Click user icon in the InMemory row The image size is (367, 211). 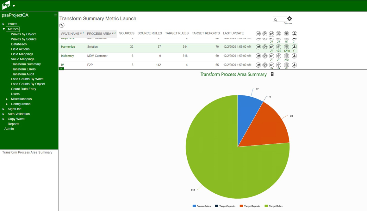295,56
